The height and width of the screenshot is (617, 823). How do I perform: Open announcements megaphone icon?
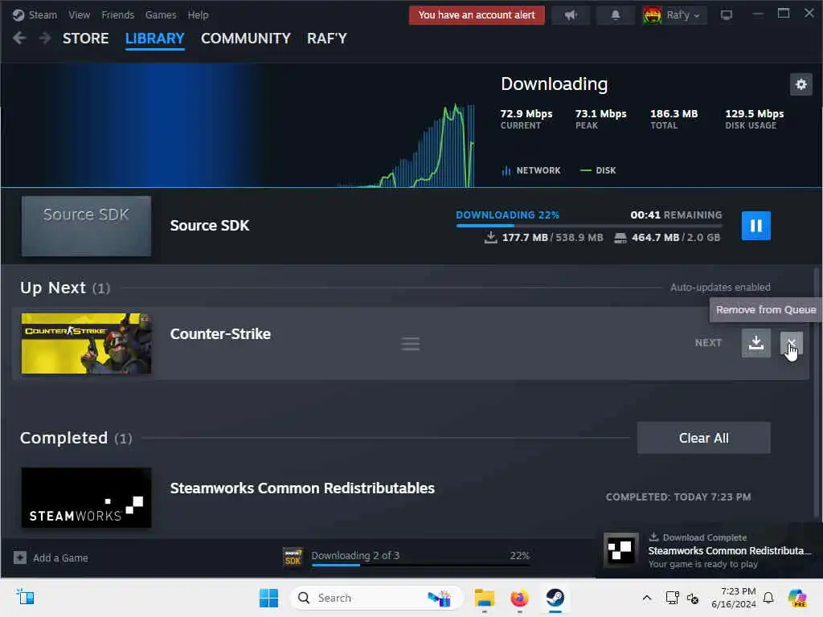click(571, 14)
